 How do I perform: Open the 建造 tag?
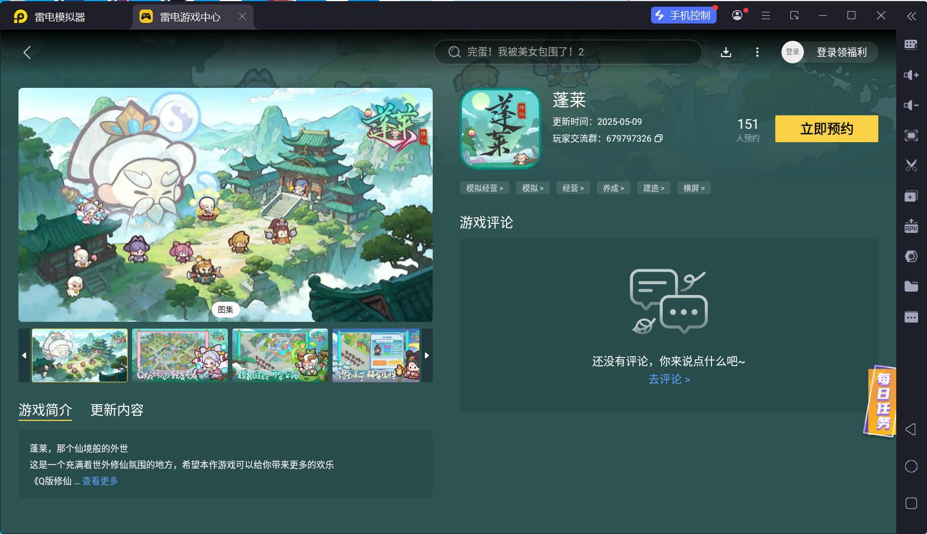tap(654, 188)
